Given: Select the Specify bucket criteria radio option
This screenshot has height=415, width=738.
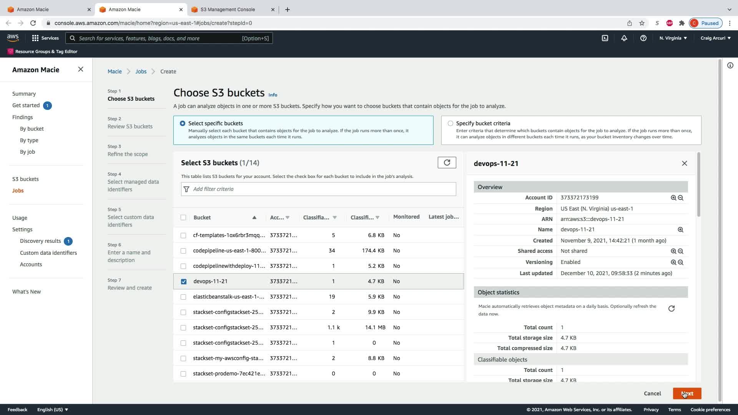Looking at the screenshot, I should tap(450, 123).
